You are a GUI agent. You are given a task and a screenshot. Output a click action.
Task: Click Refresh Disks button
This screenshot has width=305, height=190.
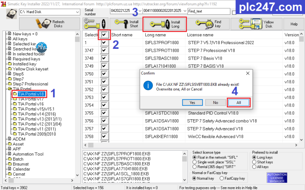[x=50, y=24]
